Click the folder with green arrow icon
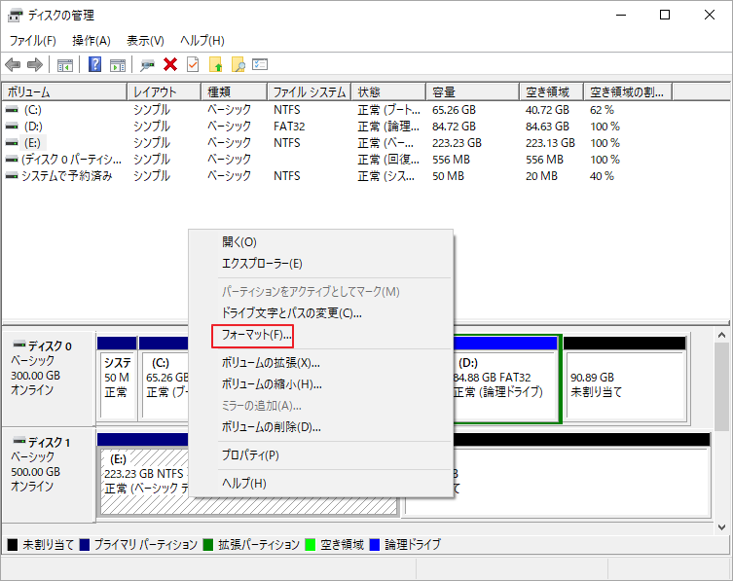733x581 pixels. point(215,64)
